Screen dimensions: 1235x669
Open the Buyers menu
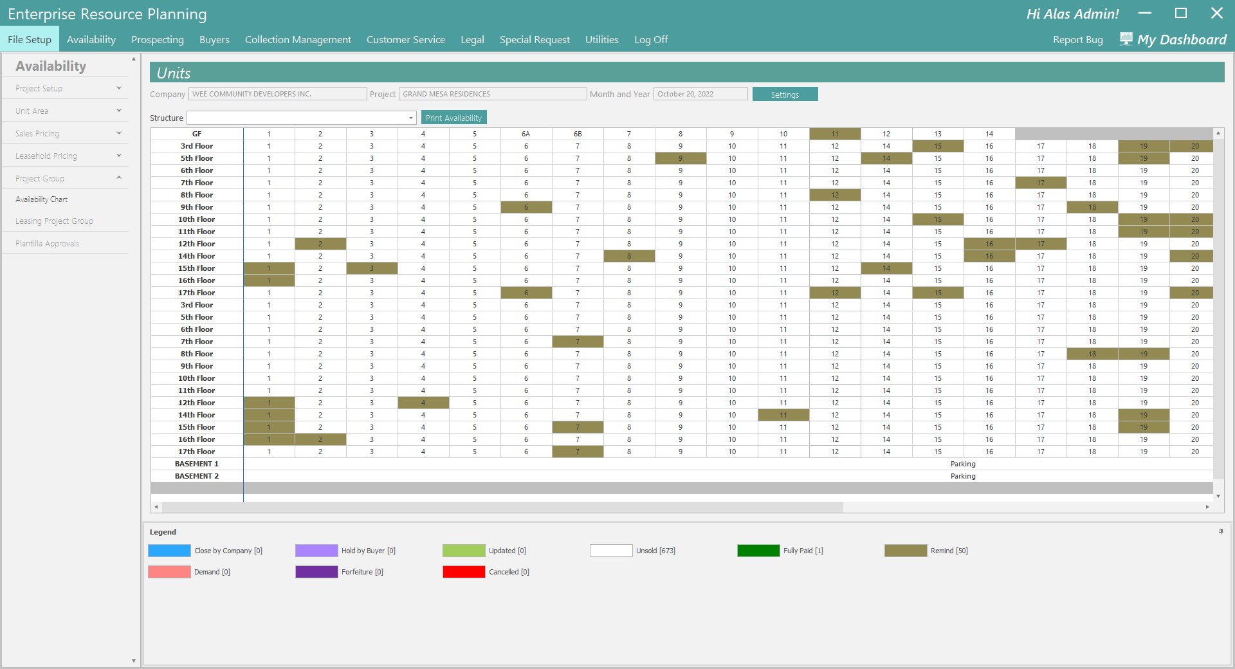(x=214, y=39)
